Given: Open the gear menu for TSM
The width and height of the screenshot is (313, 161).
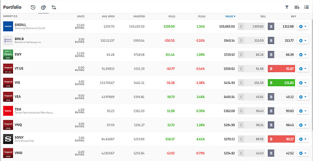Looking at the screenshot, I should click(x=303, y=111).
